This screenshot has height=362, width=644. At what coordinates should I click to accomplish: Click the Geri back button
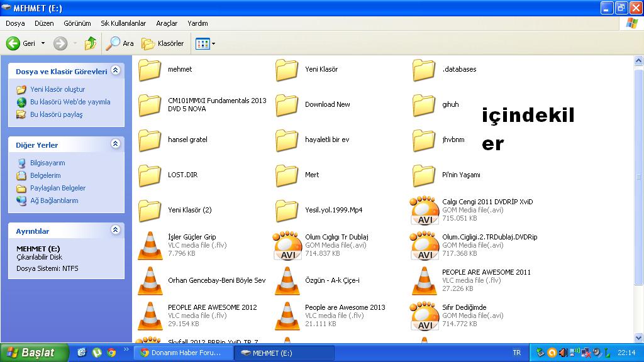pos(21,43)
